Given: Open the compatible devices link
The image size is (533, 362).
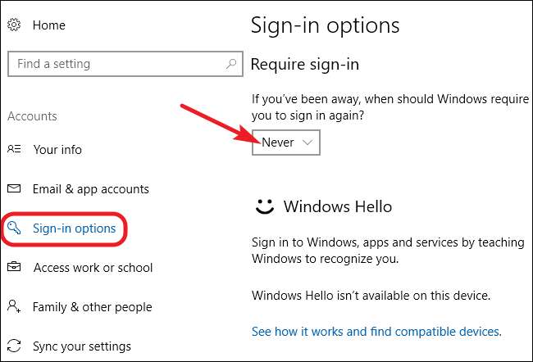Looking at the screenshot, I should [x=376, y=332].
